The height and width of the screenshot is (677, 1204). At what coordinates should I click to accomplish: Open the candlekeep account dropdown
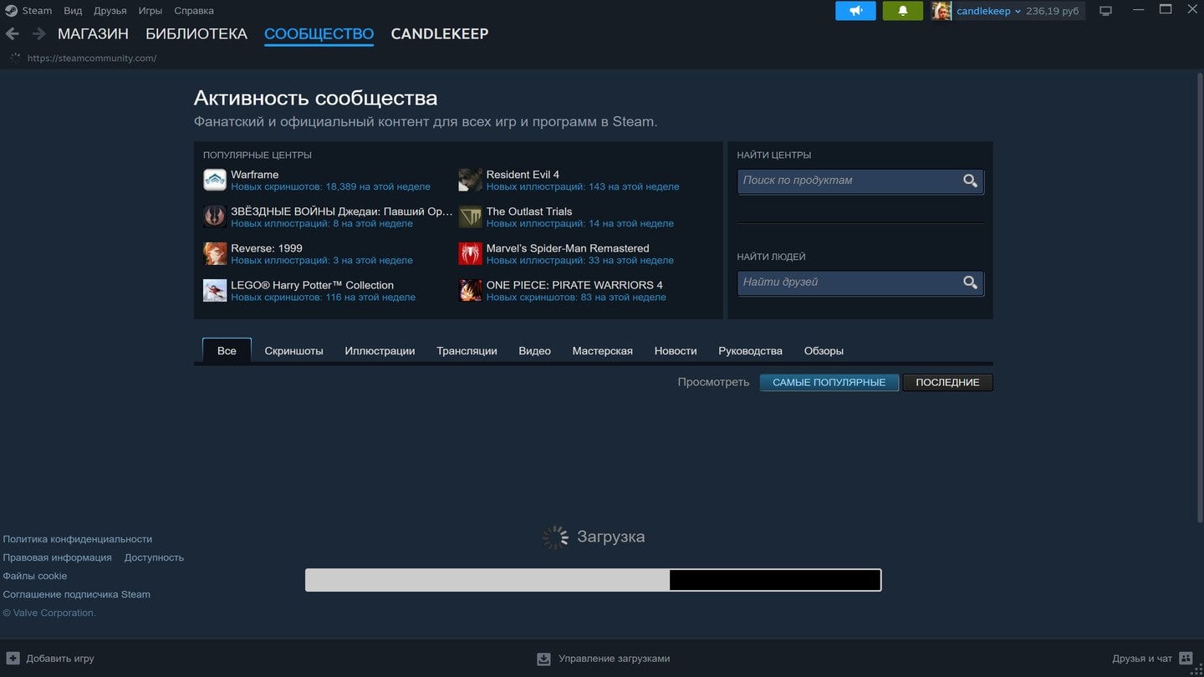pos(989,10)
